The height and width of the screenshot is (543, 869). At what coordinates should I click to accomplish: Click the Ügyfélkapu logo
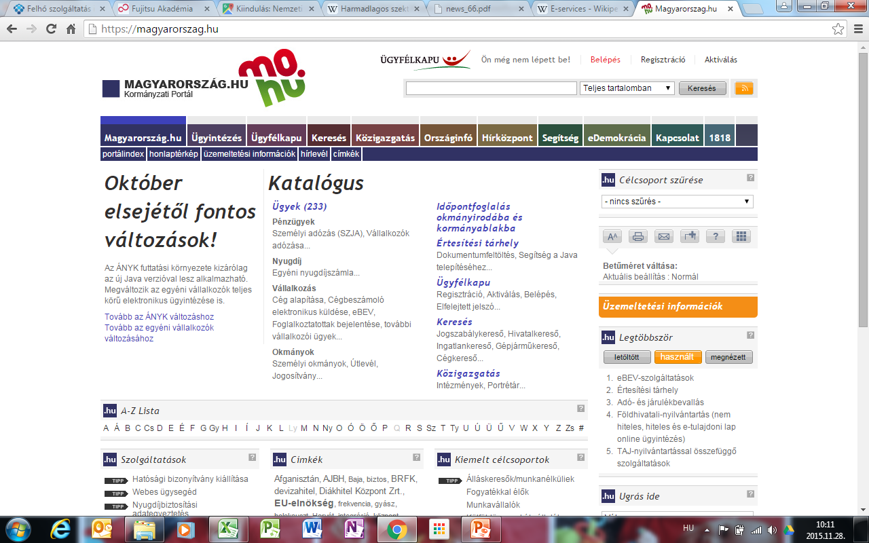coord(426,60)
